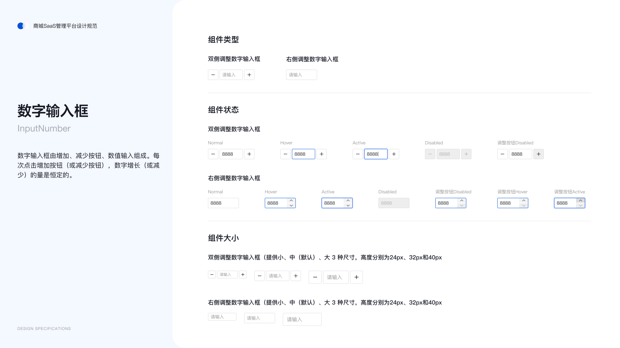The width and height of the screenshot is (620, 348).
Task: Click the minus button of the Active state example
Action: pos(358,154)
